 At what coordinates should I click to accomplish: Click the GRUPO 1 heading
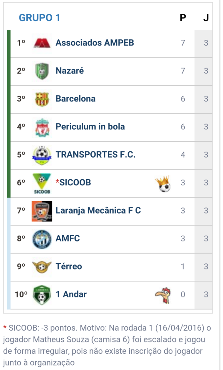point(39,18)
